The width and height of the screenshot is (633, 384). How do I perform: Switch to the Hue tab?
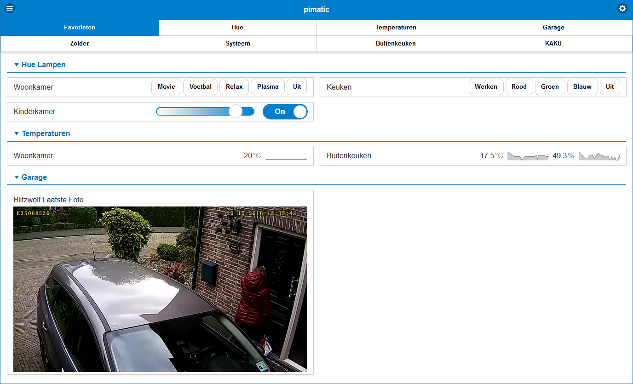pyautogui.click(x=237, y=28)
